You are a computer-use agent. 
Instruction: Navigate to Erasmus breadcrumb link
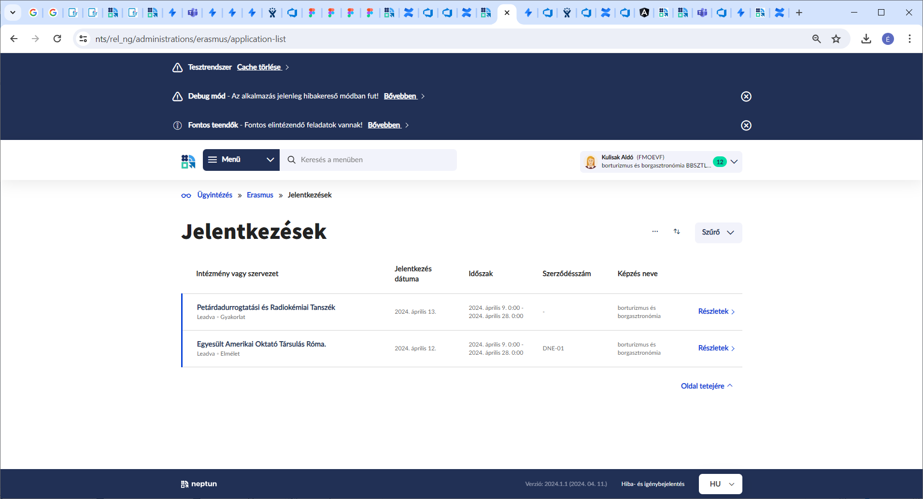click(260, 195)
